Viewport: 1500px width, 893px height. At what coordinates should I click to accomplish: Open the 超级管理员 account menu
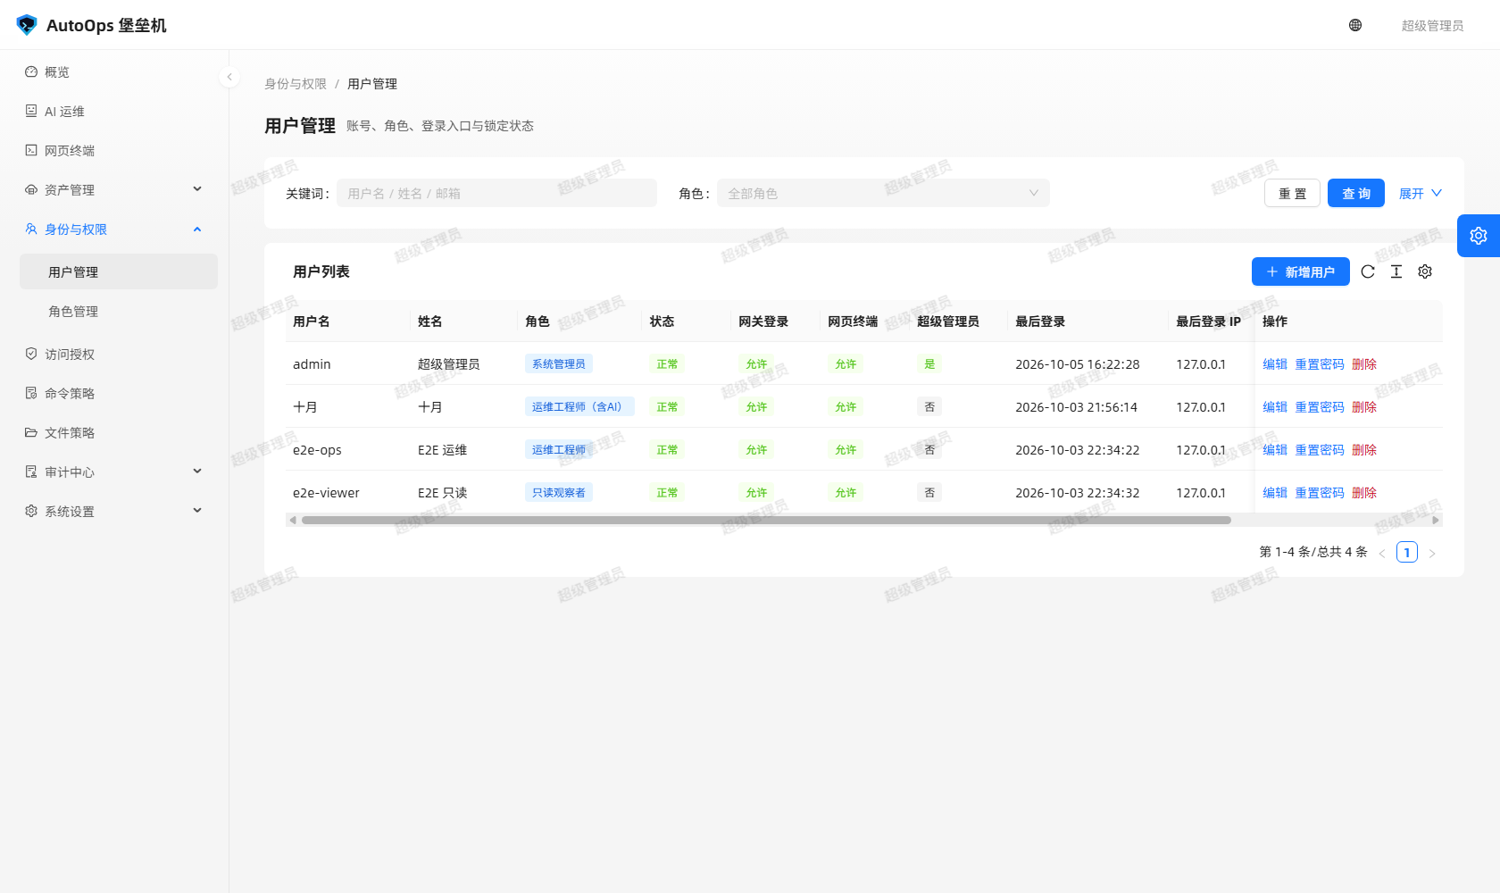pyautogui.click(x=1432, y=25)
